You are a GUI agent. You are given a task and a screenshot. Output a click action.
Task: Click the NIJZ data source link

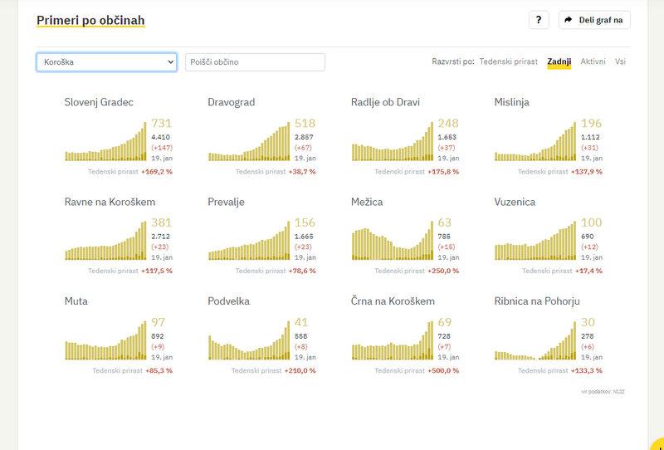(618, 390)
